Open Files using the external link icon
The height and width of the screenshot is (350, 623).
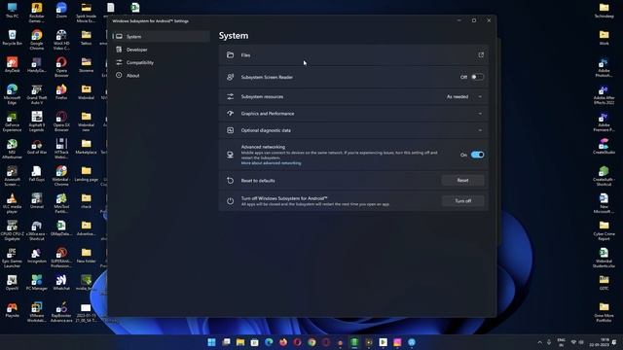point(481,54)
